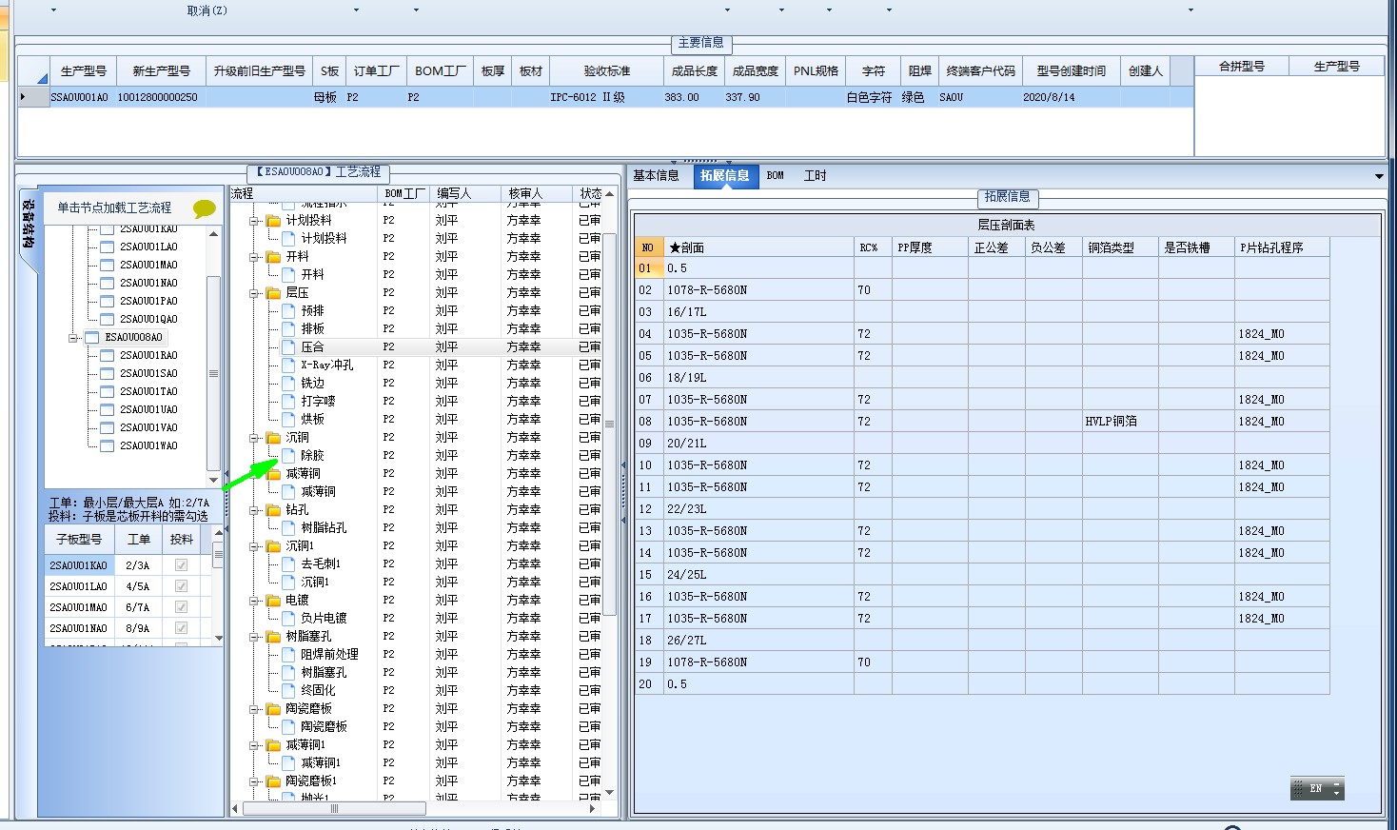Click the ★剖面 column header
Viewport: 1397px width, 830px height.
[x=758, y=247]
